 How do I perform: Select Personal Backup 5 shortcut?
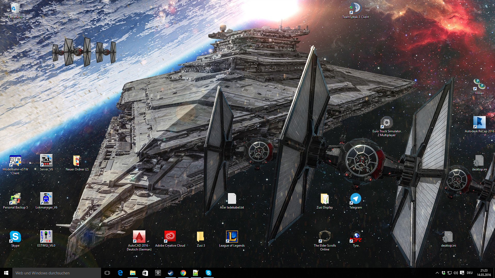click(x=15, y=201)
